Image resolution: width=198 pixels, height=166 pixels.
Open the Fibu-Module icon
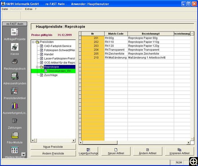(15, 135)
